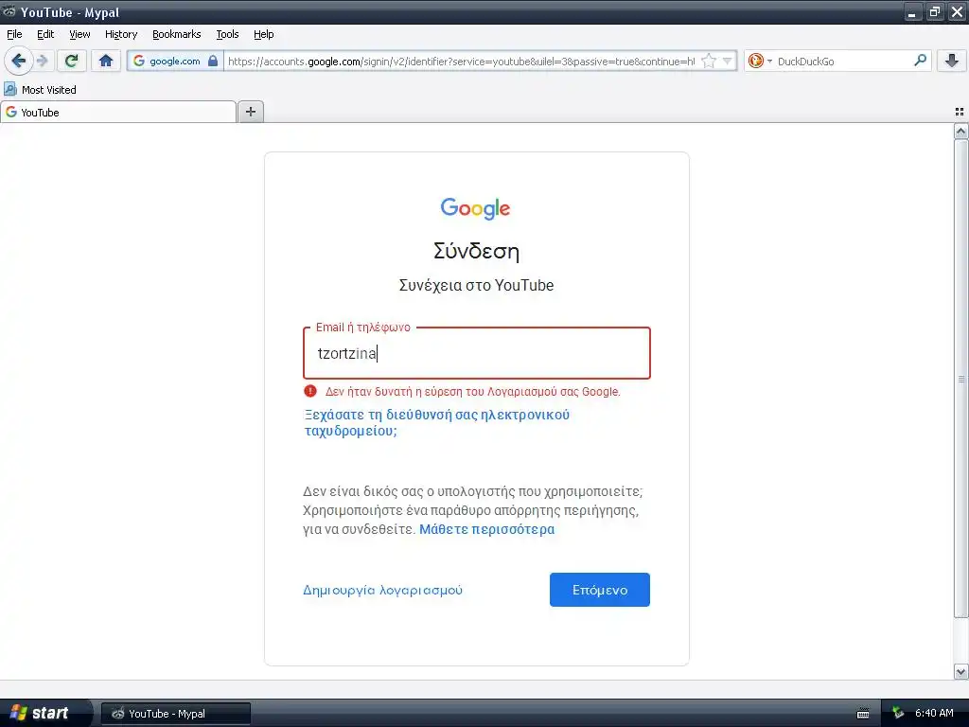969x727 pixels.
Task: Click the blue Επόμενο button
Action: (599, 590)
